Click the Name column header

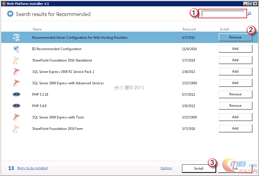(x=37, y=29)
